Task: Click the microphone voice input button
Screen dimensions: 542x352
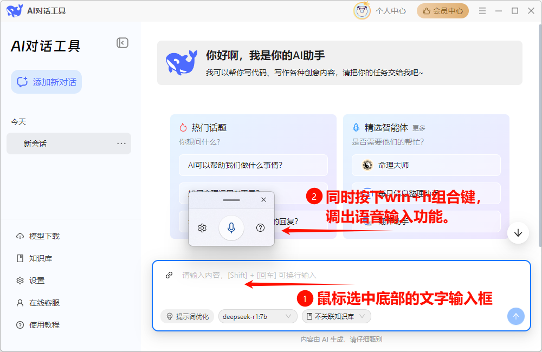Action: tap(231, 228)
